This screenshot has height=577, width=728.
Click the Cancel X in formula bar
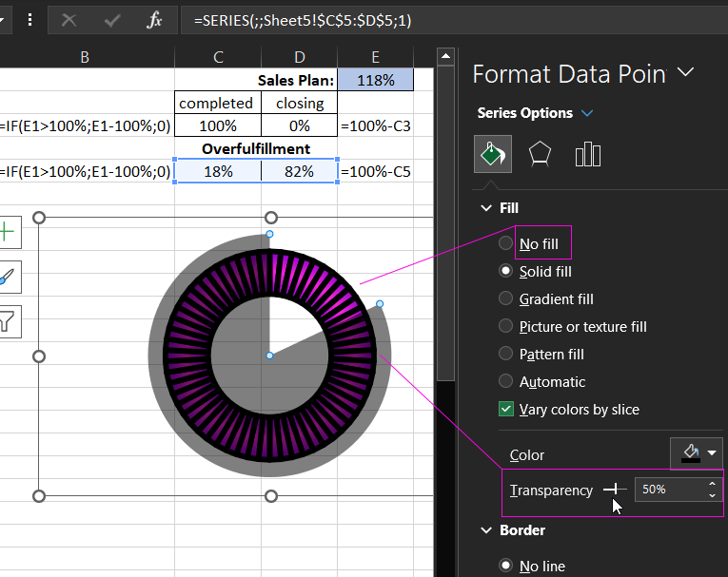pyautogui.click(x=68, y=20)
